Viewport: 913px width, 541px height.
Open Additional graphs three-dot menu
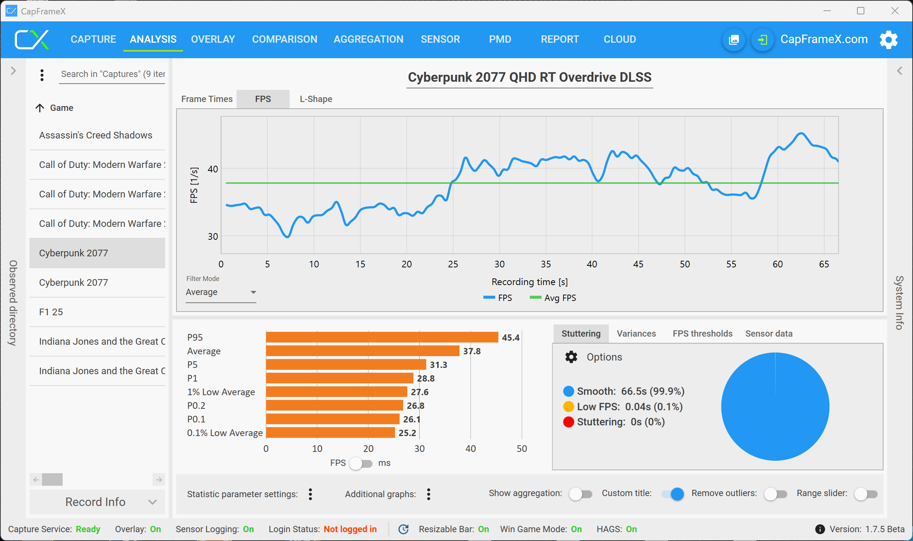coord(428,494)
